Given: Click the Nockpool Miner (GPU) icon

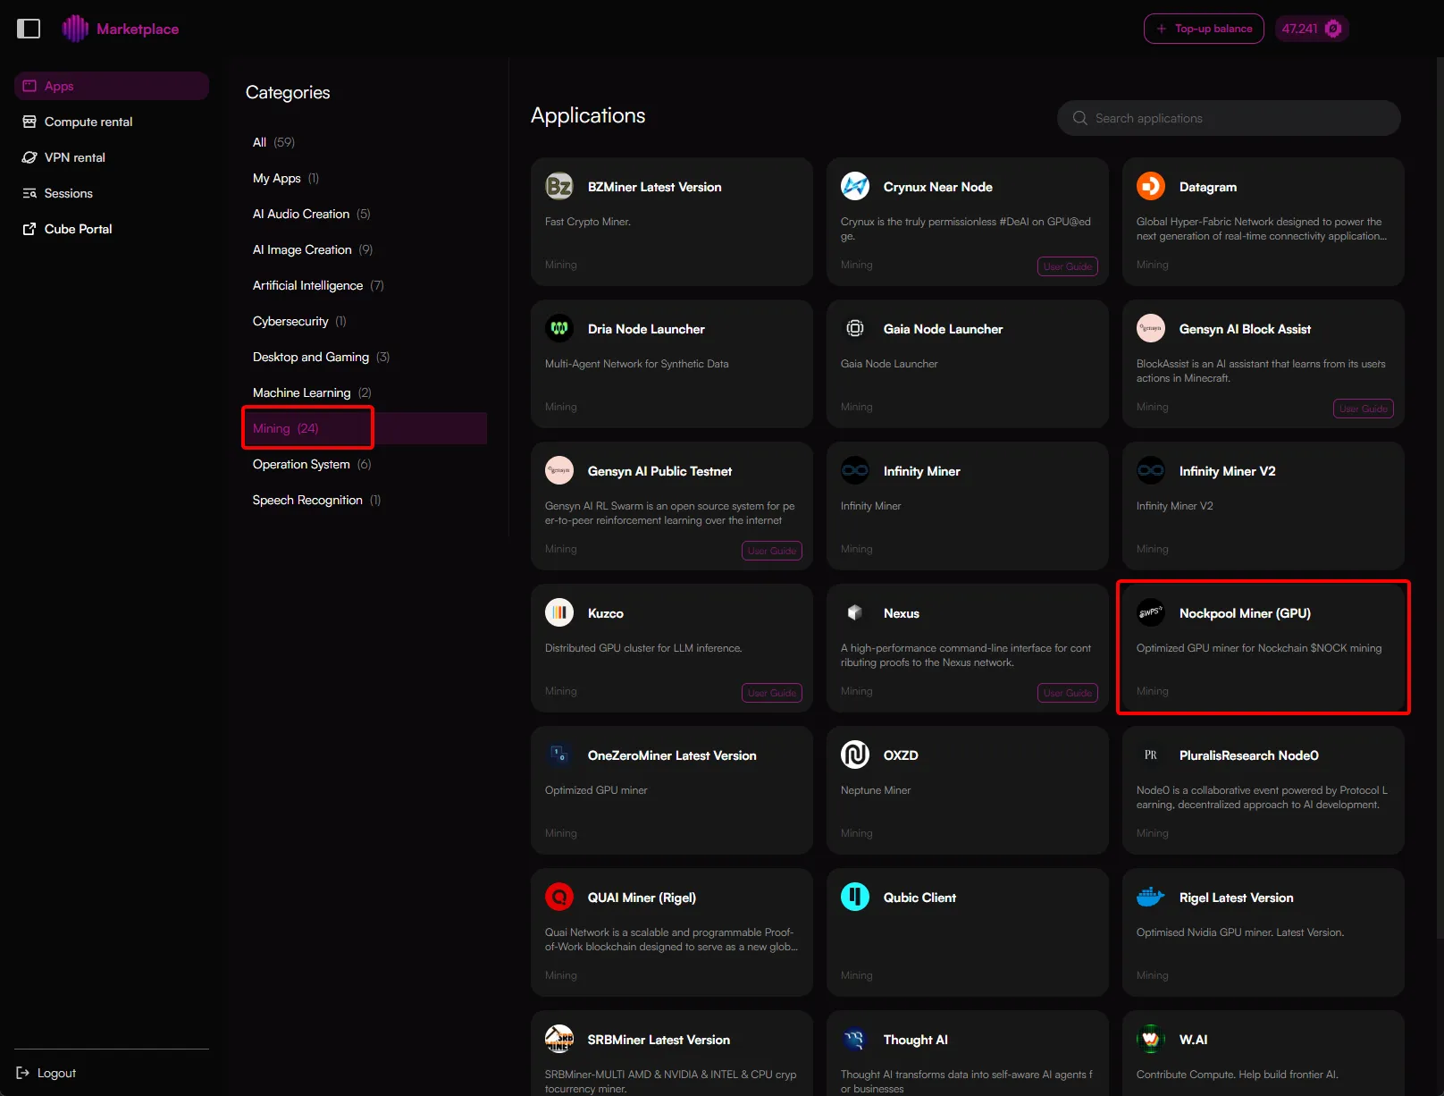Looking at the screenshot, I should click(x=1151, y=612).
